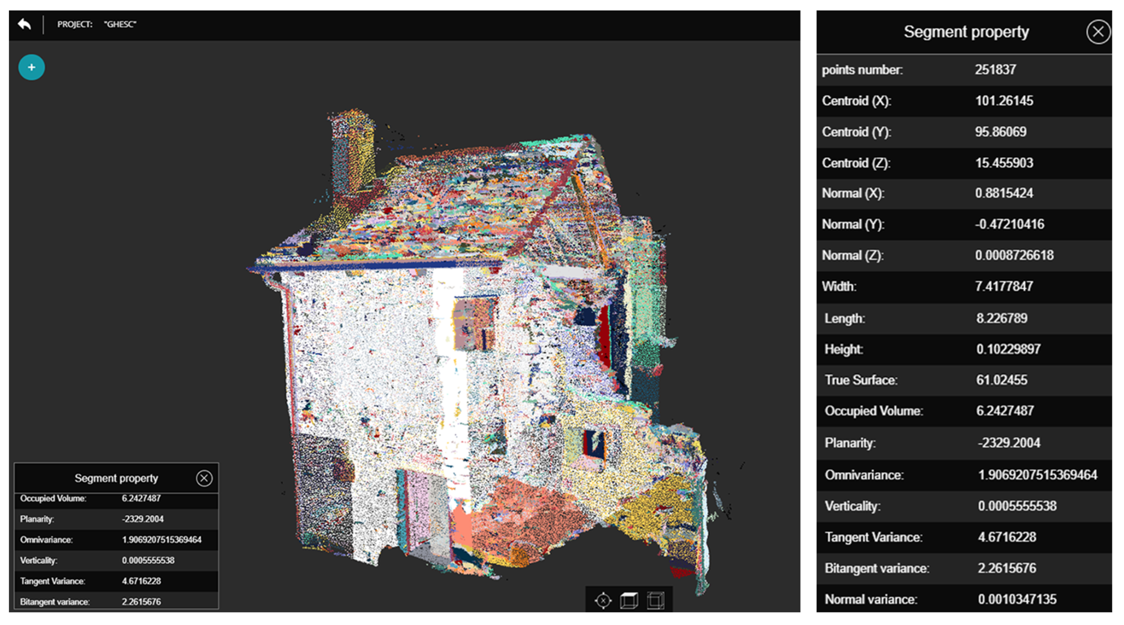
Task: Click the back arrow icon
Action: [25, 24]
